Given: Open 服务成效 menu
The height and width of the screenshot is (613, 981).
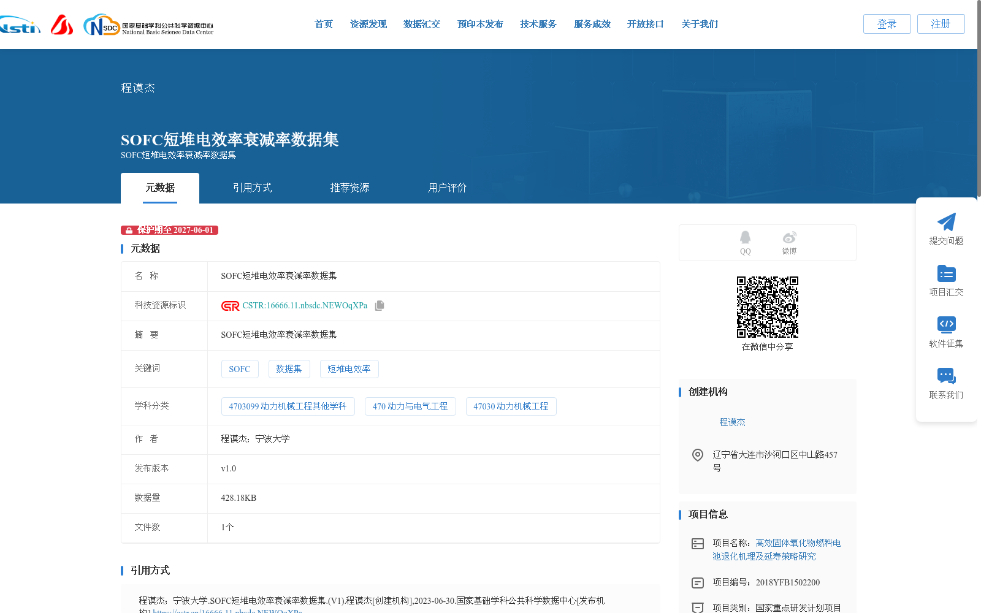Looking at the screenshot, I should click(592, 25).
